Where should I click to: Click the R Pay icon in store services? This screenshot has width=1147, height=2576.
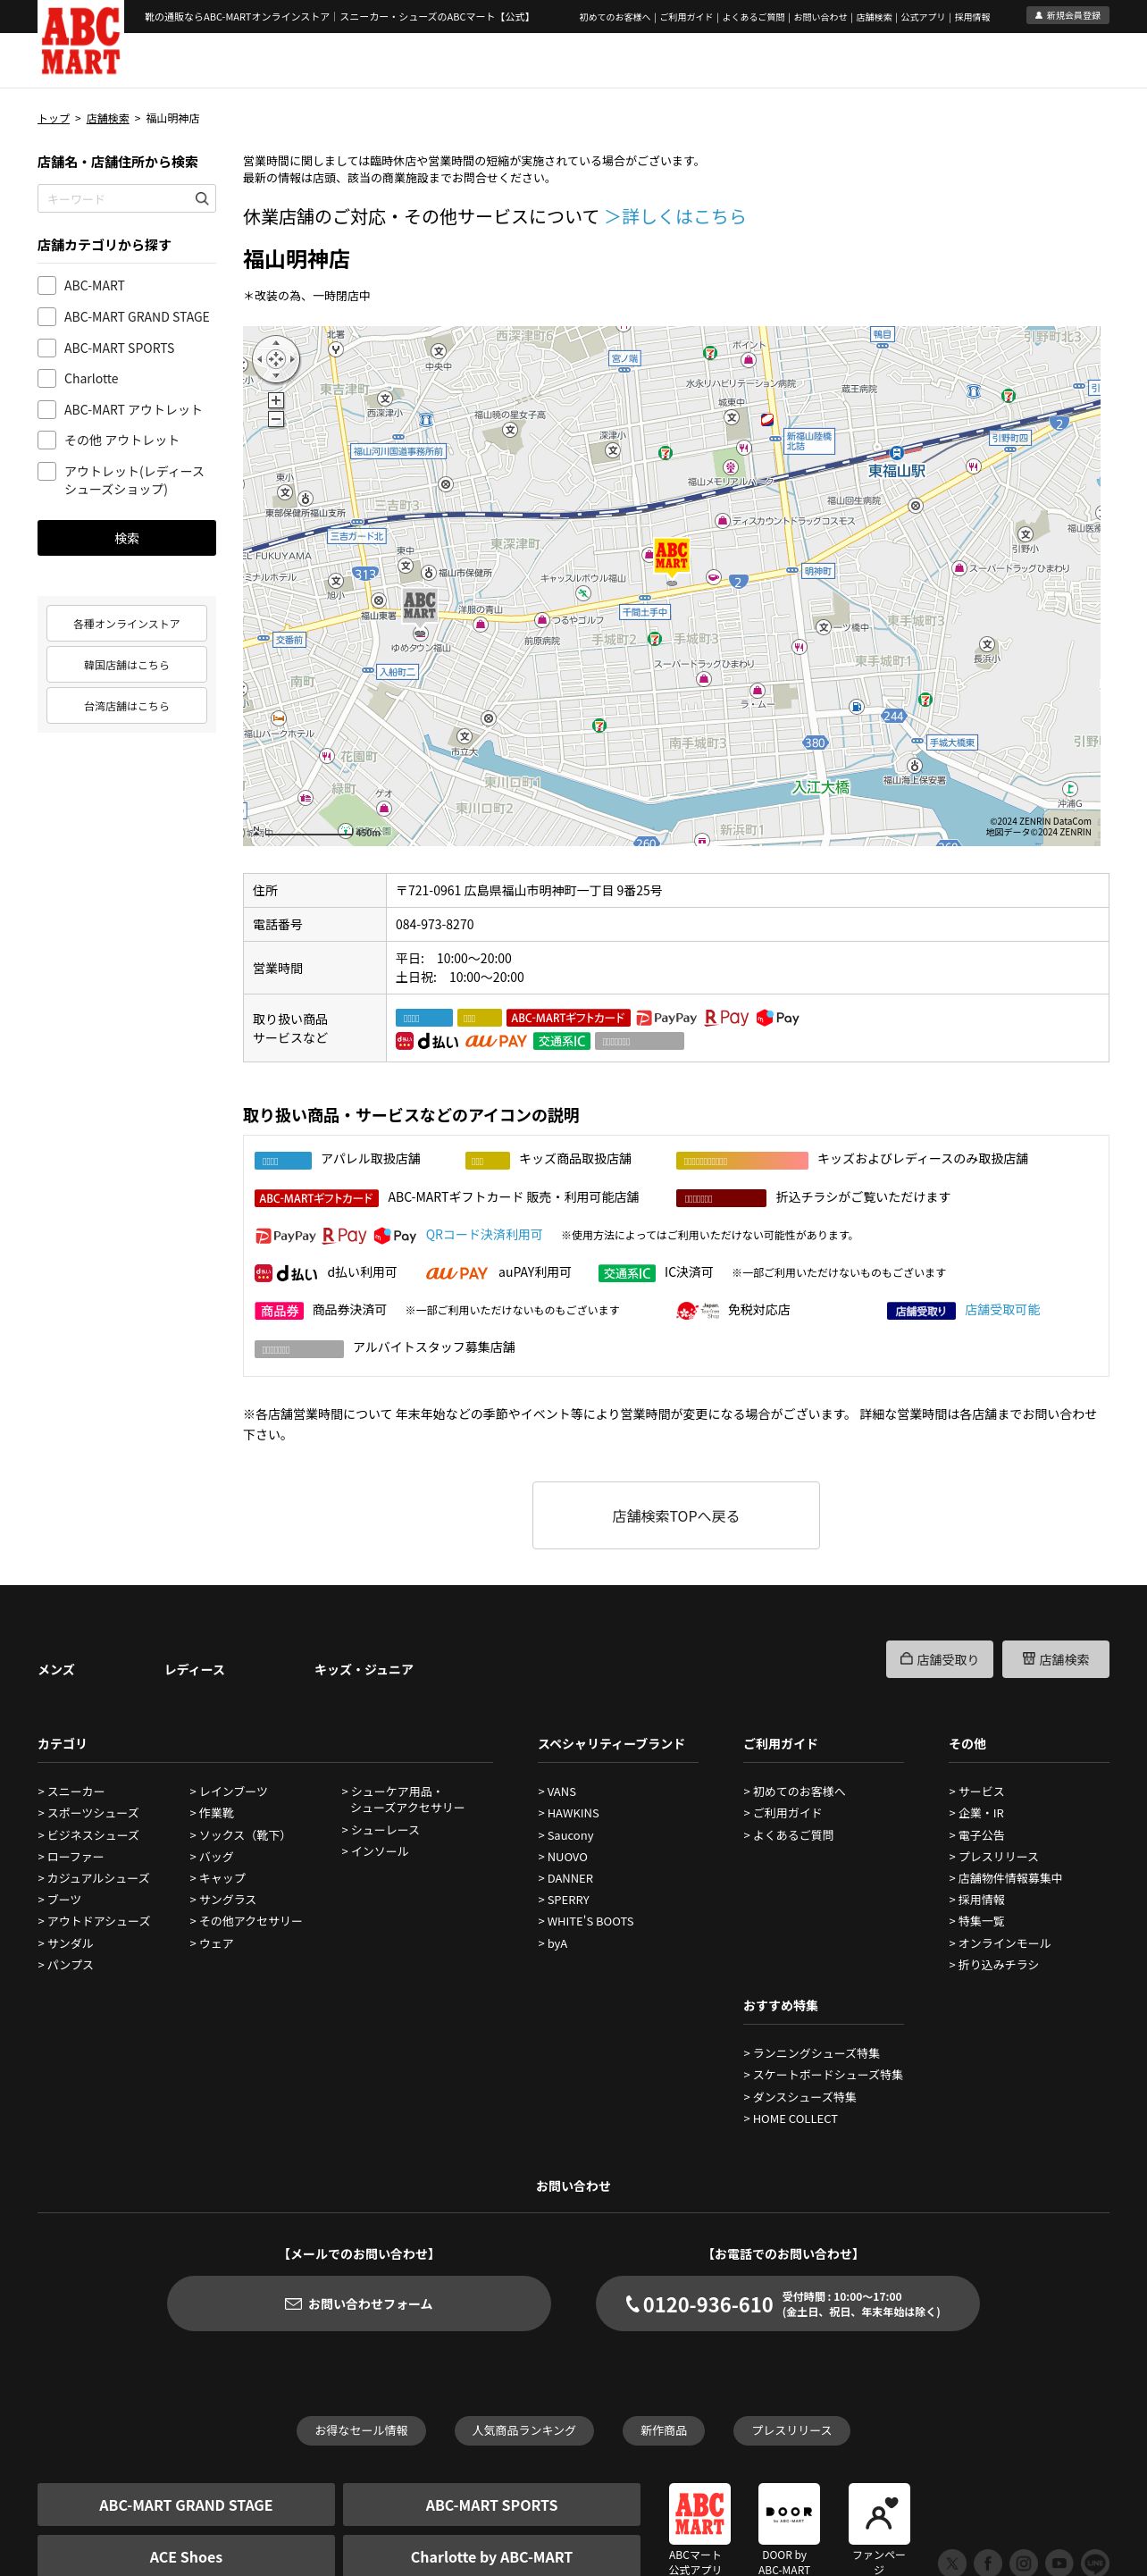click(727, 1018)
